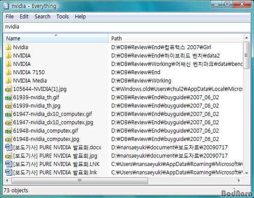
Task: Open the Edit menu
Action: 24,16
